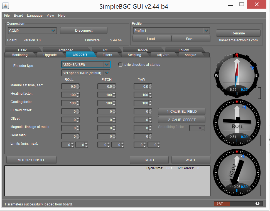Click the ROLL angle gauge
This screenshot has width=270, height=211.
point(237,123)
